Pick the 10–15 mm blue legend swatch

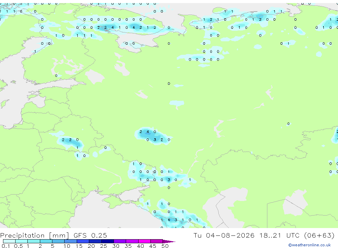(71, 241)
